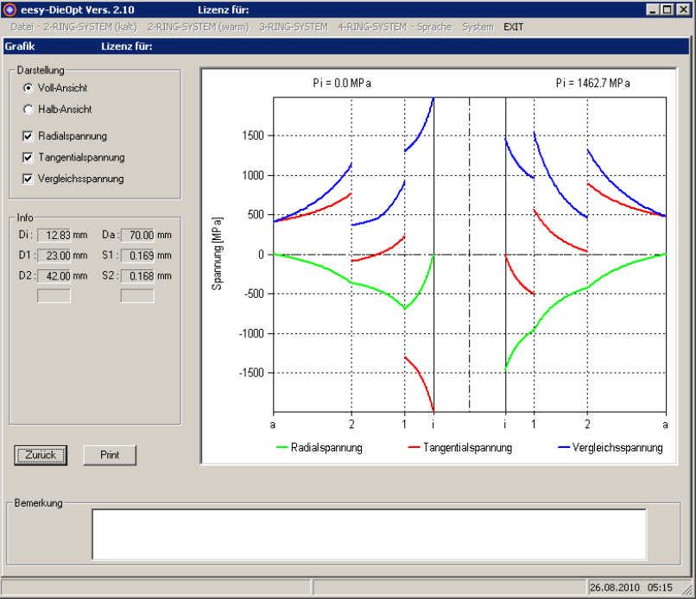The height and width of the screenshot is (599, 696).
Task: Click the Print button
Action: point(110,455)
